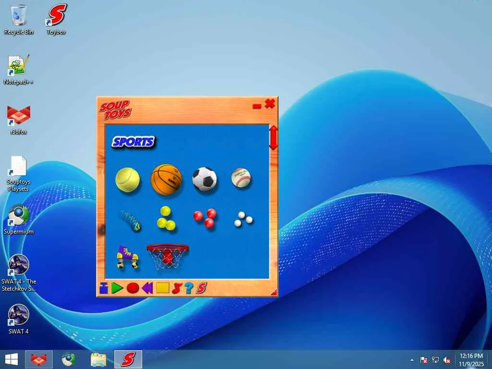Click the red S Souptoys icon in toolbar
The width and height of the screenshot is (492, 369).
(201, 288)
